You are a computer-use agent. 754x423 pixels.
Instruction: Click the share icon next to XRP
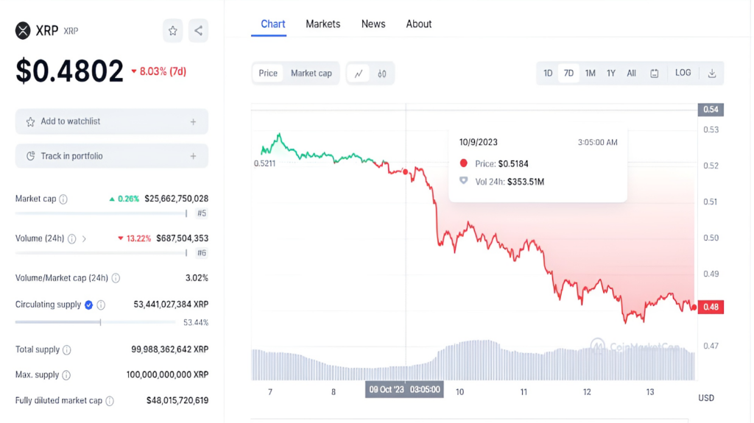coord(198,31)
